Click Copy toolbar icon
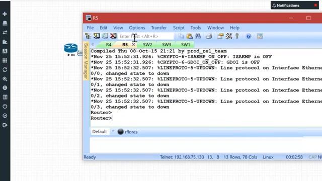This screenshot has width=322, height=181. click(x=181, y=36)
